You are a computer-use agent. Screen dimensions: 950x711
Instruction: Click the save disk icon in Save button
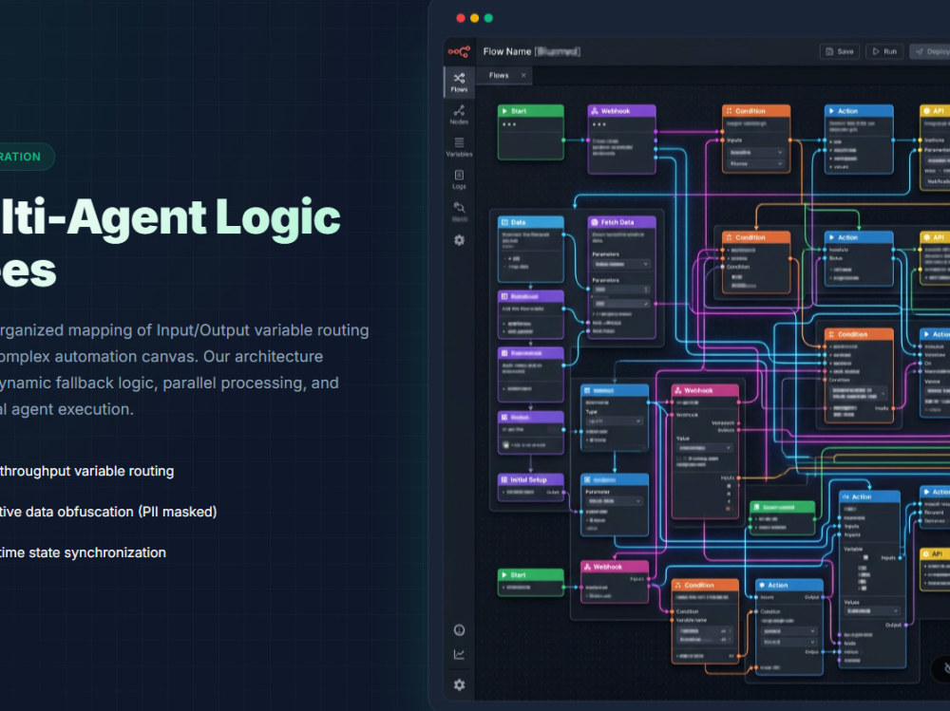829,51
